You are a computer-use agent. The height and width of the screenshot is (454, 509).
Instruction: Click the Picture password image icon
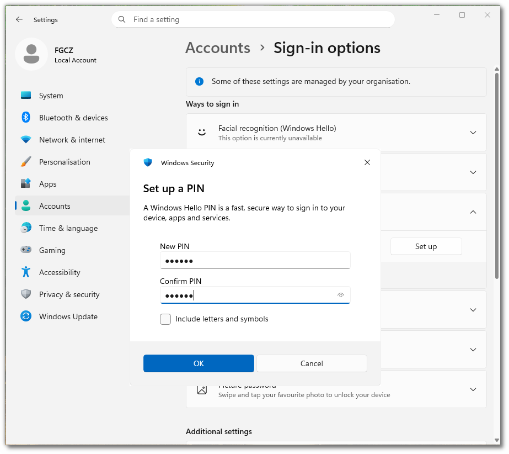pyautogui.click(x=202, y=389)
